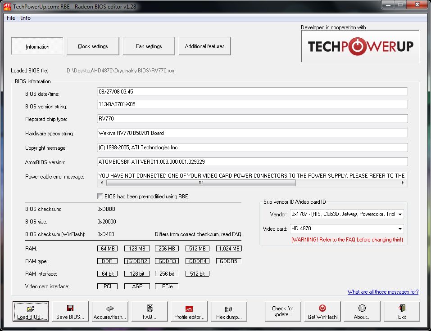Select the 1,024 MB RAM indicator
This screenshot has width=431, height=331.
[229, 249]
